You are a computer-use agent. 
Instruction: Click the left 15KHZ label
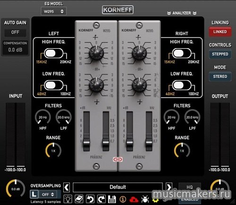[x=42, y=62]
